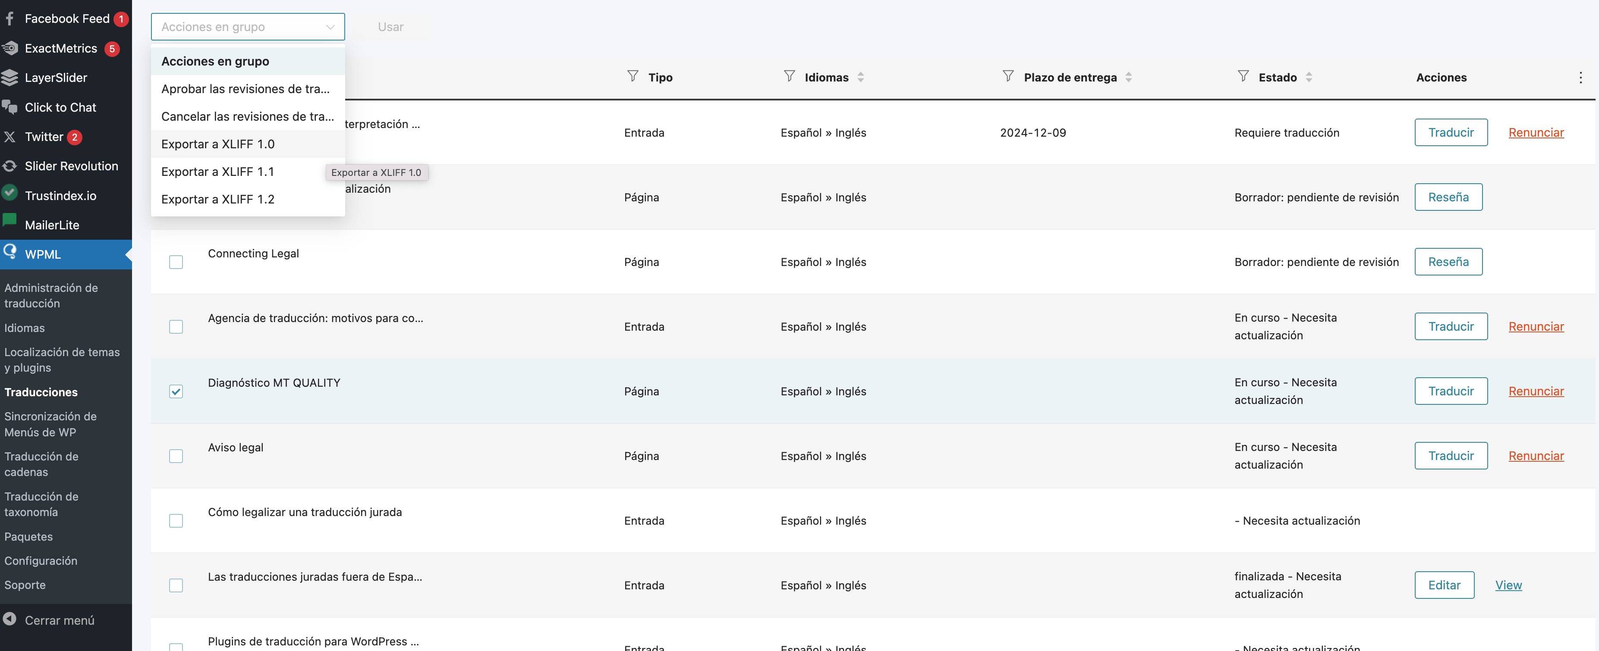This screenshot has width=1599, height=651.
Task: Click Traducir button for Aviso legal
Action: pos(1451,456)
